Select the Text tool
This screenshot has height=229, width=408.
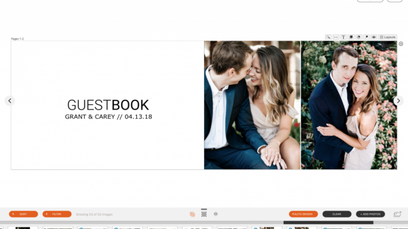click(343, 37)
